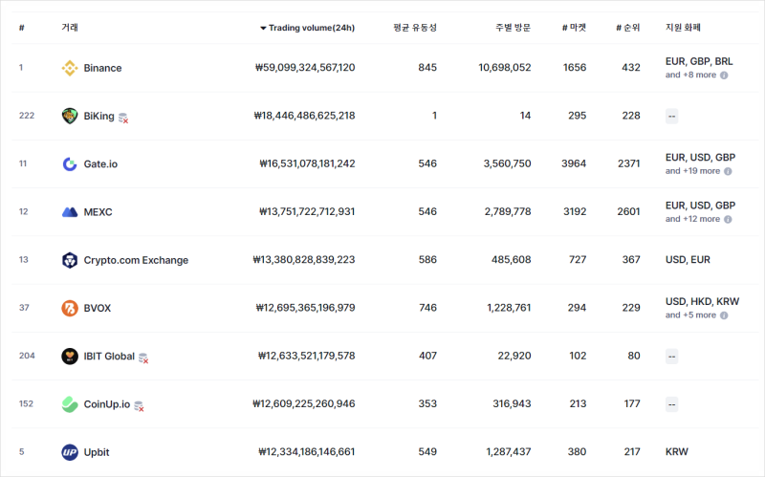Click 'EUR, GBP, BRL' currencies for Binance
This screenshot has width=765, height=477.
(699, 61)
